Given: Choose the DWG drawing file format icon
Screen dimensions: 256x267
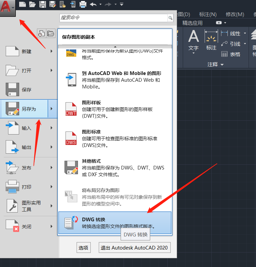Looking at the screenshot, I should [x=71, y=53].
